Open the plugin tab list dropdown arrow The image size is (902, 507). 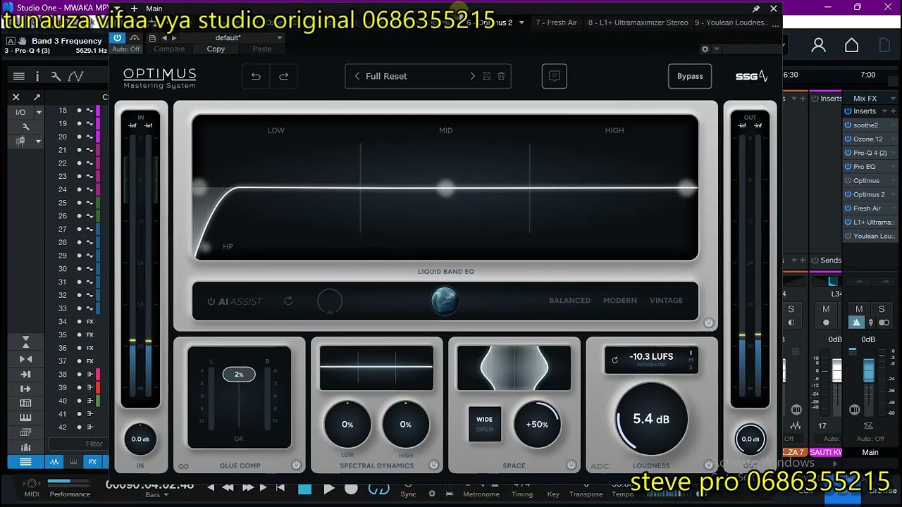521,23
